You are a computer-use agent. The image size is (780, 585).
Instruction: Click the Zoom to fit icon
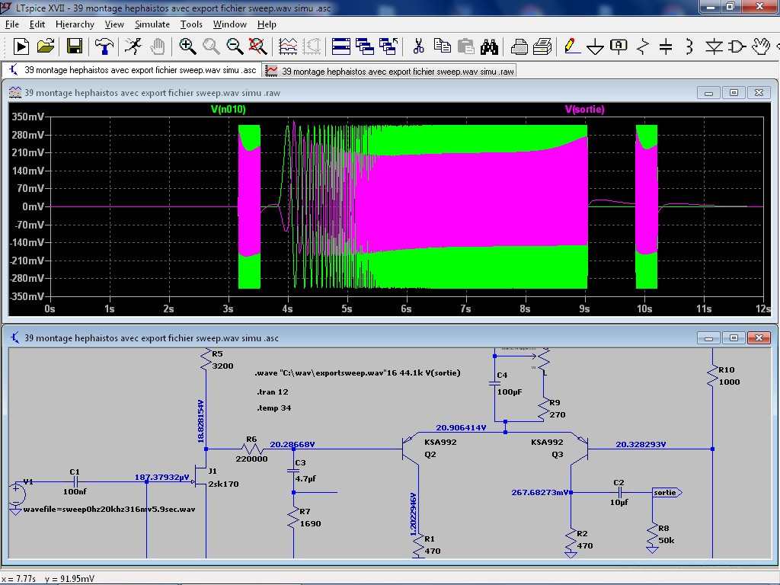(258, 46)
